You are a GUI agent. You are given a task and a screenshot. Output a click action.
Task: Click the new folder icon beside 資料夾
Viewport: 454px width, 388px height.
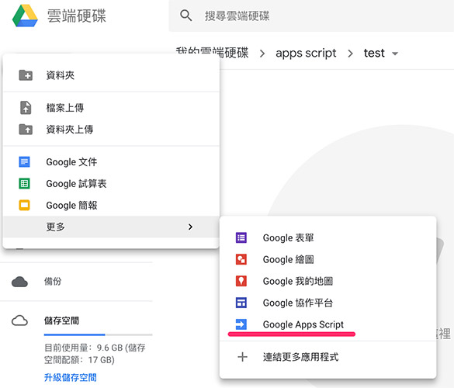tap(26, 75)
